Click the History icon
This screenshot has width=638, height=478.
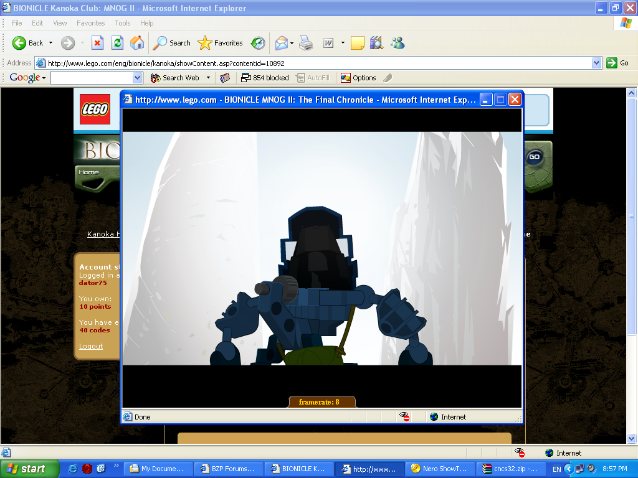click(258, 43)
